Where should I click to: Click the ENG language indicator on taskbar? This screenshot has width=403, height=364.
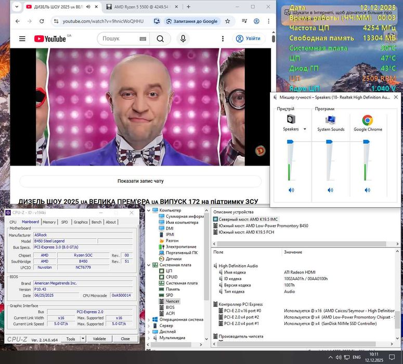click(x=357, y=357)
